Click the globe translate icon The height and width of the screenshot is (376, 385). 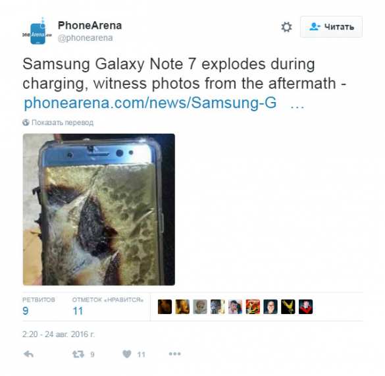point(26,122)
